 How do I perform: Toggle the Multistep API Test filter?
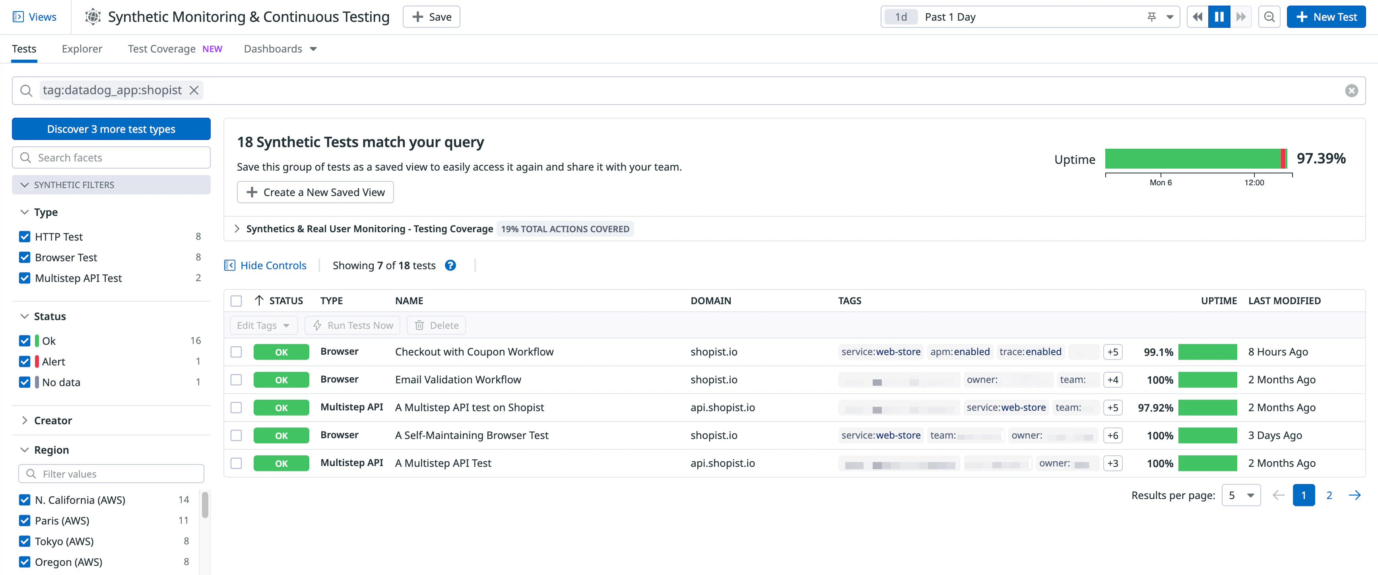click(25, 278)
